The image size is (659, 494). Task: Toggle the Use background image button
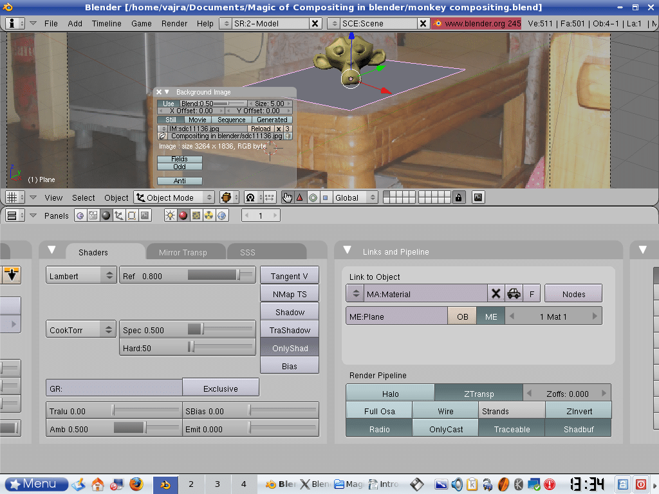(168, 104)
